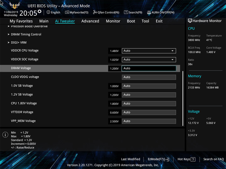Click the globe language icon
The height and width of the screenshot is (169, 226).
pyautogui.click(x=48, y=12)
